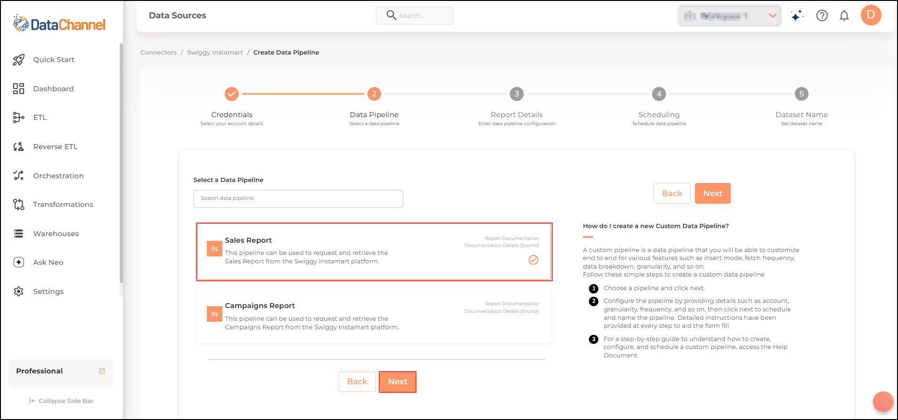Open Quick Start rocket icon
The image size is (898, 420).
(x=18, y=60)
